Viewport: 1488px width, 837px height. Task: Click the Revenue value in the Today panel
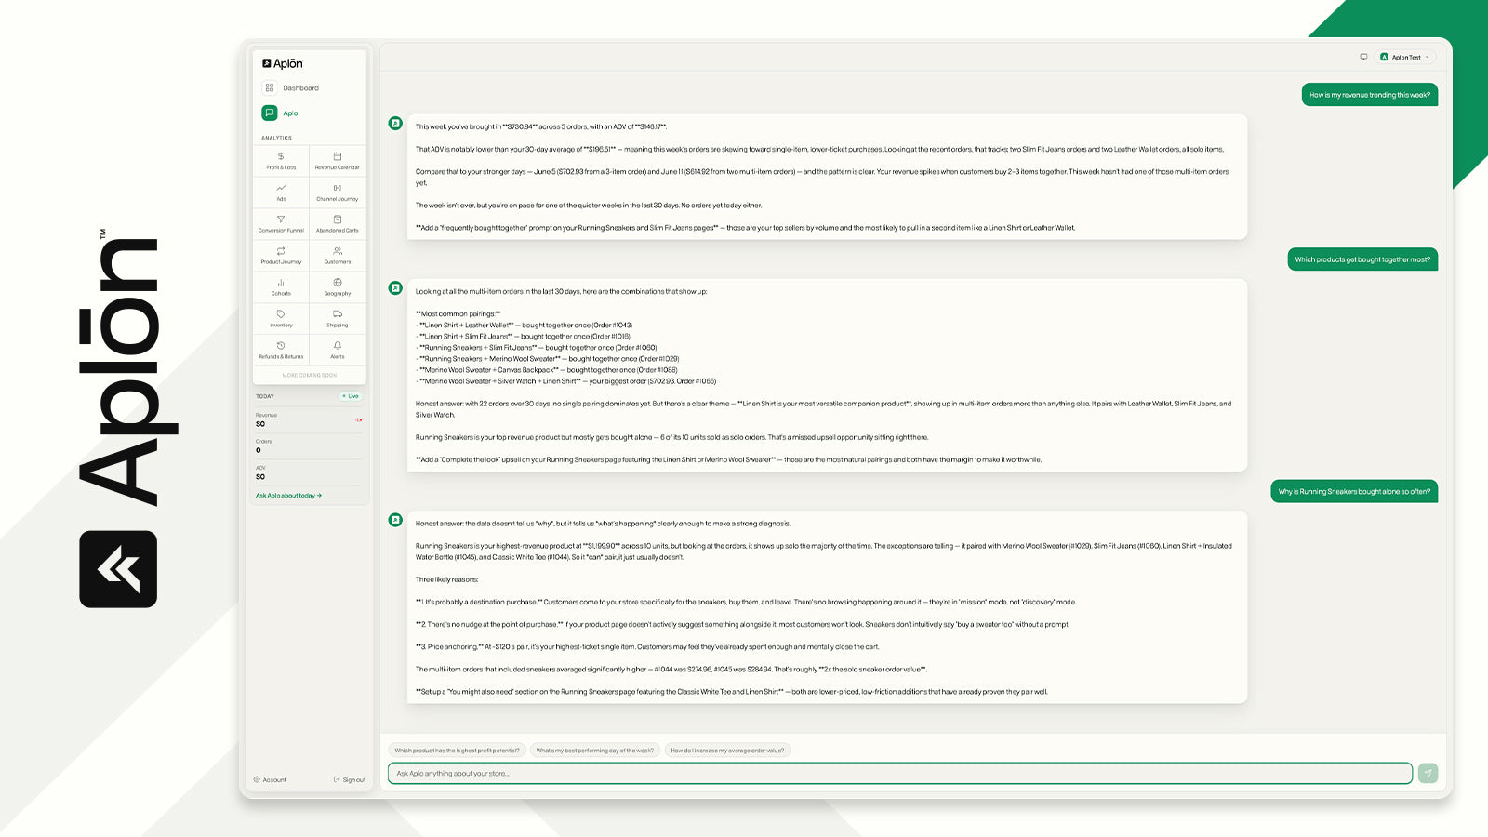(x=260, y=424)
